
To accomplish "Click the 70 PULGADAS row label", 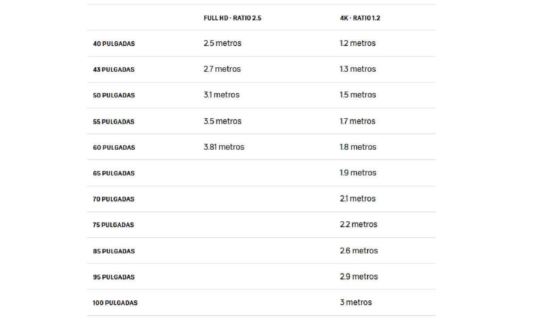I will click(113, 199).
